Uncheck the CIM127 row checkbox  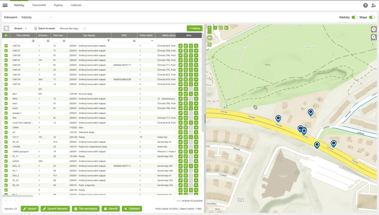(x=6, y=51)
